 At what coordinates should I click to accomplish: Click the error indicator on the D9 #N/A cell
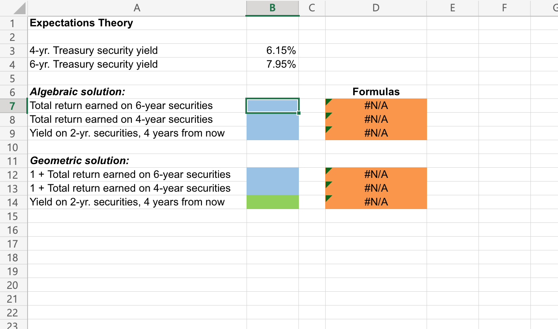[328, 129]
